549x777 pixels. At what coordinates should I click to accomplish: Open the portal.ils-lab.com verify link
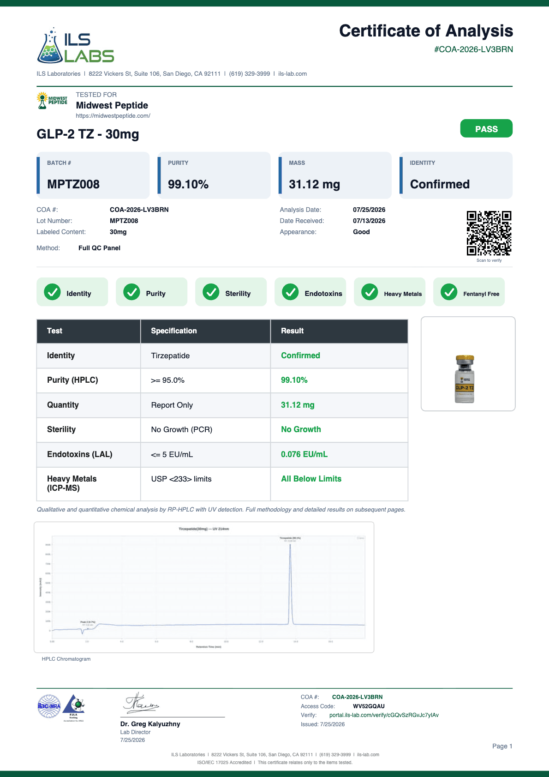tap(384, 715)
